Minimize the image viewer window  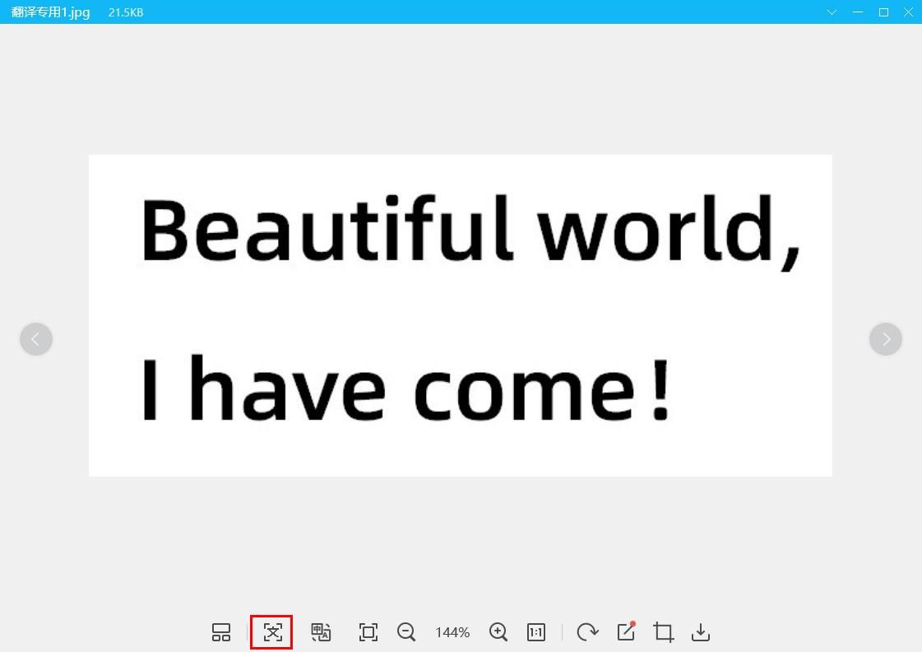click(x=858, y=12)
